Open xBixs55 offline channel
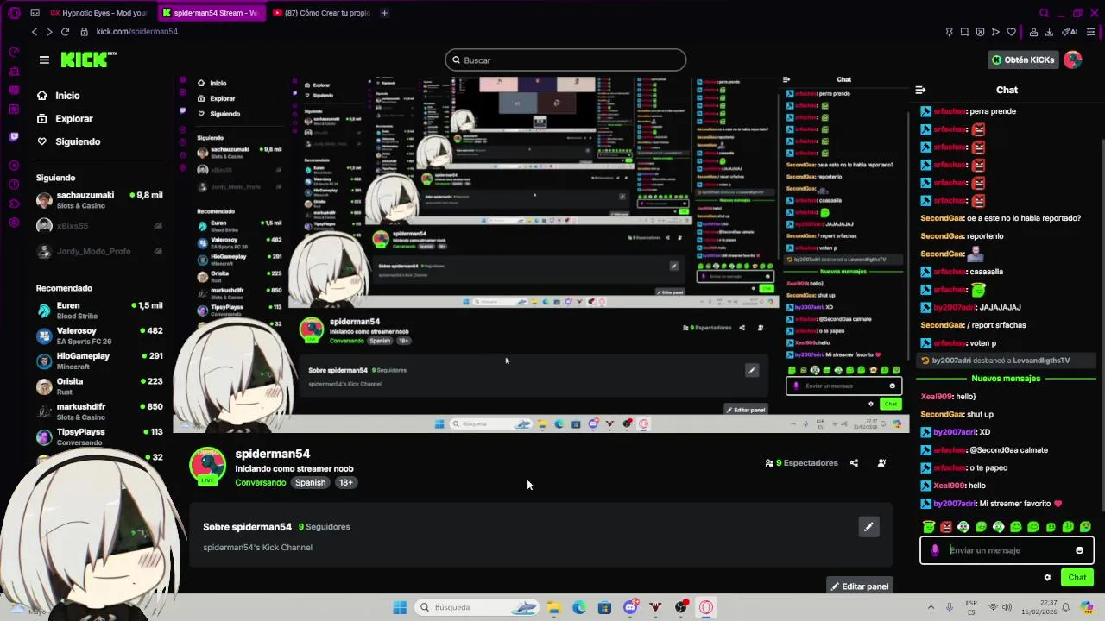The image size is (1105, 621). [99, 226]
